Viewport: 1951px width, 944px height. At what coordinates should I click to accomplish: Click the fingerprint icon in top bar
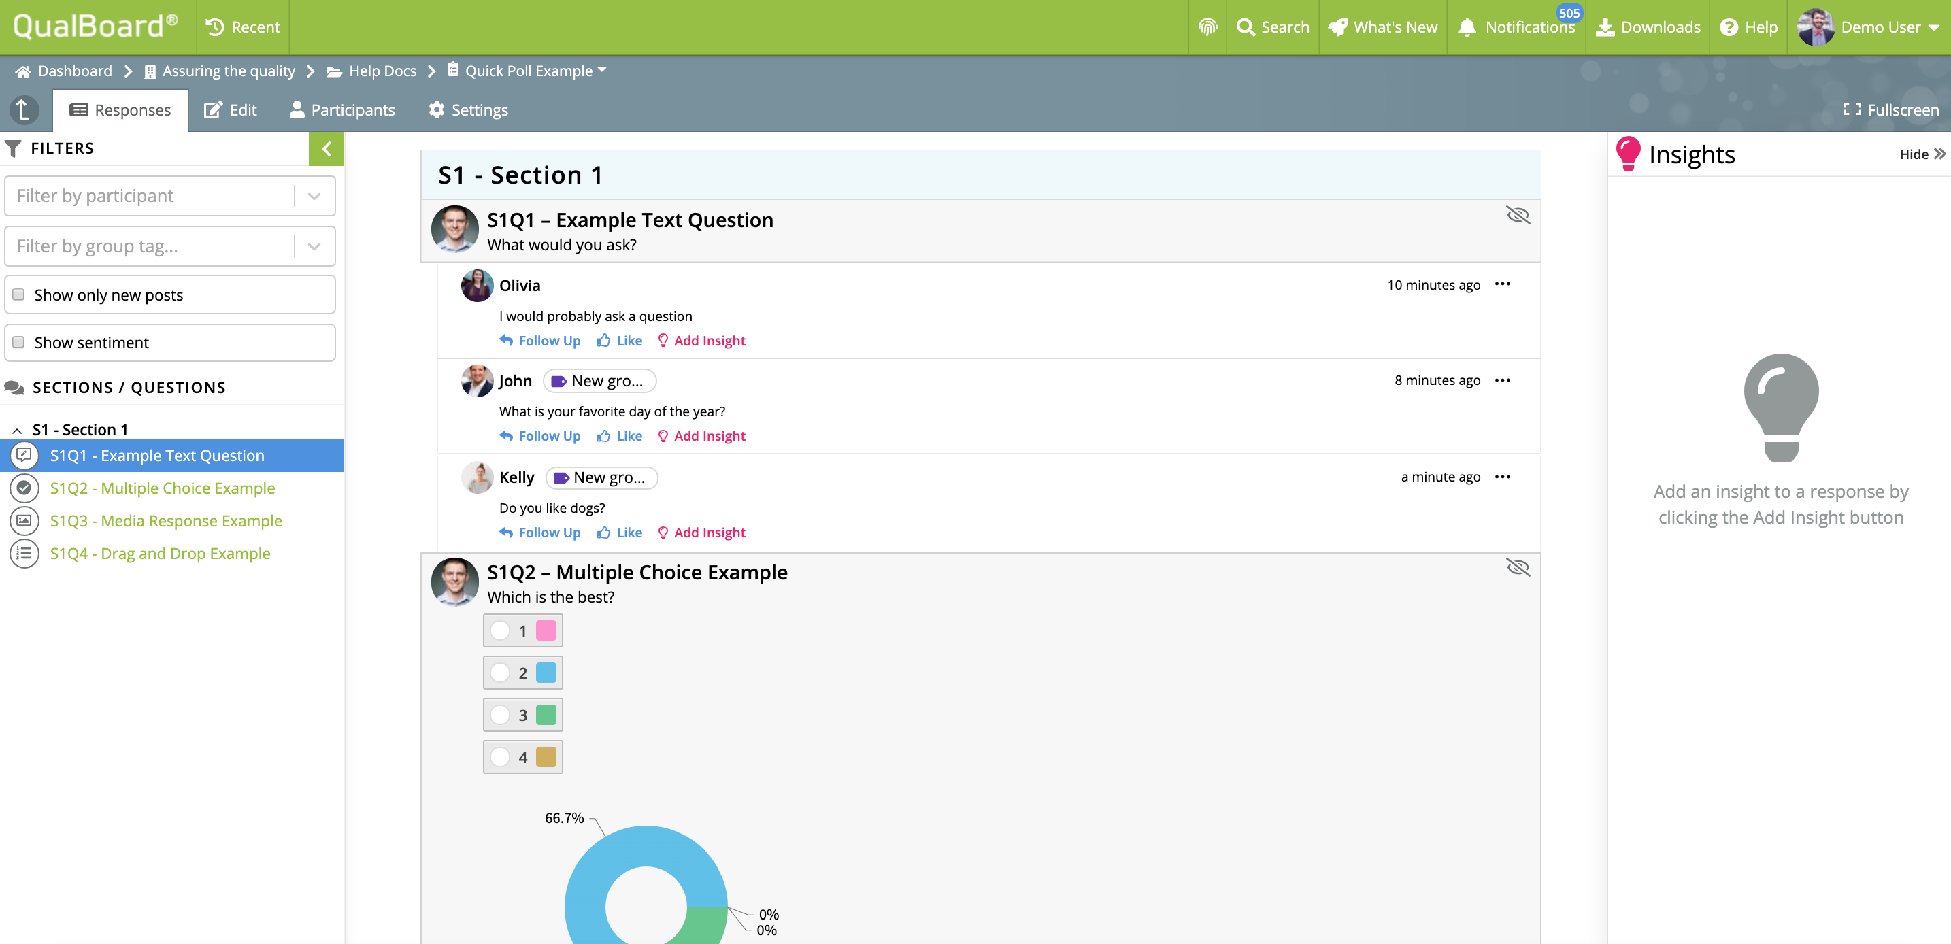click(x=1207, y=27)
